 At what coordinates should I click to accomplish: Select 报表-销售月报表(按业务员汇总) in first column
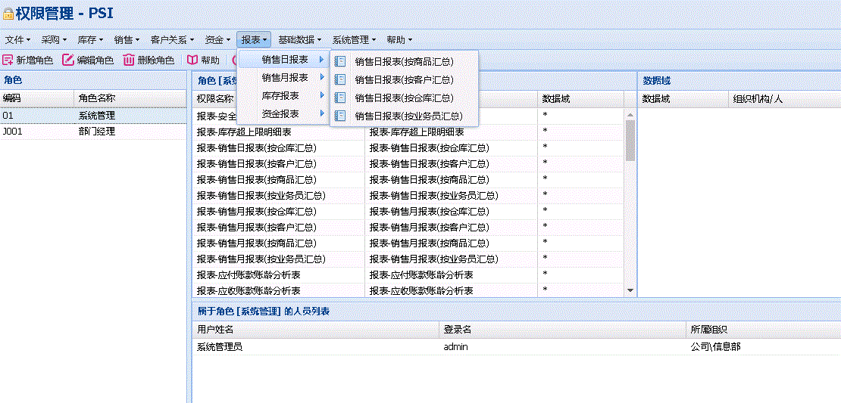tap(278, 259)
